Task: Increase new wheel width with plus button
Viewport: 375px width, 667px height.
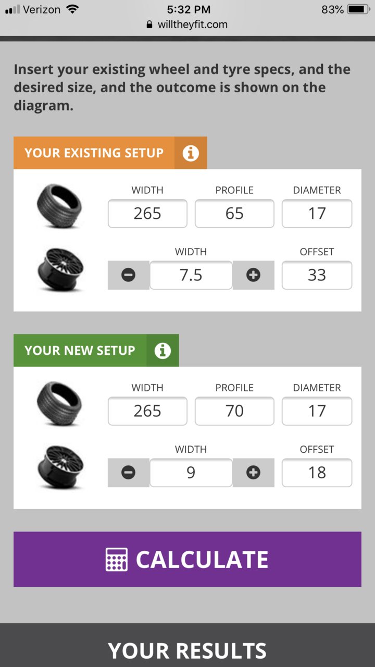Action: coord(253,473)
